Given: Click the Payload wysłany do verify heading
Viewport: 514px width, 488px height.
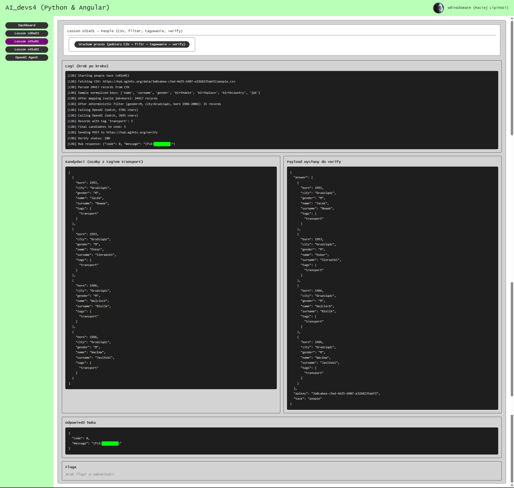Looking at the screenshot, I should coord(314,162).
